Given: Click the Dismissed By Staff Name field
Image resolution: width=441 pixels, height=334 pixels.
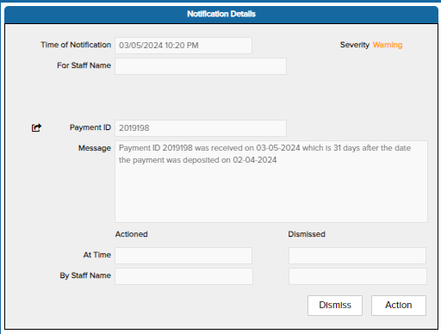Looking at the screenshot, I should [357, 276].
